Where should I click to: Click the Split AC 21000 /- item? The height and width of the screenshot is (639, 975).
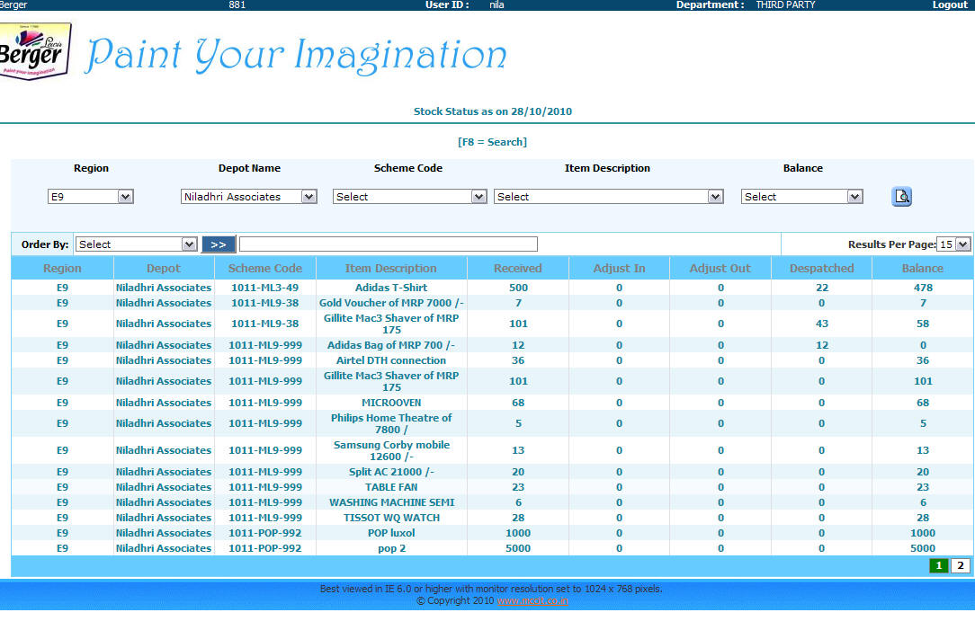point(391,472)
